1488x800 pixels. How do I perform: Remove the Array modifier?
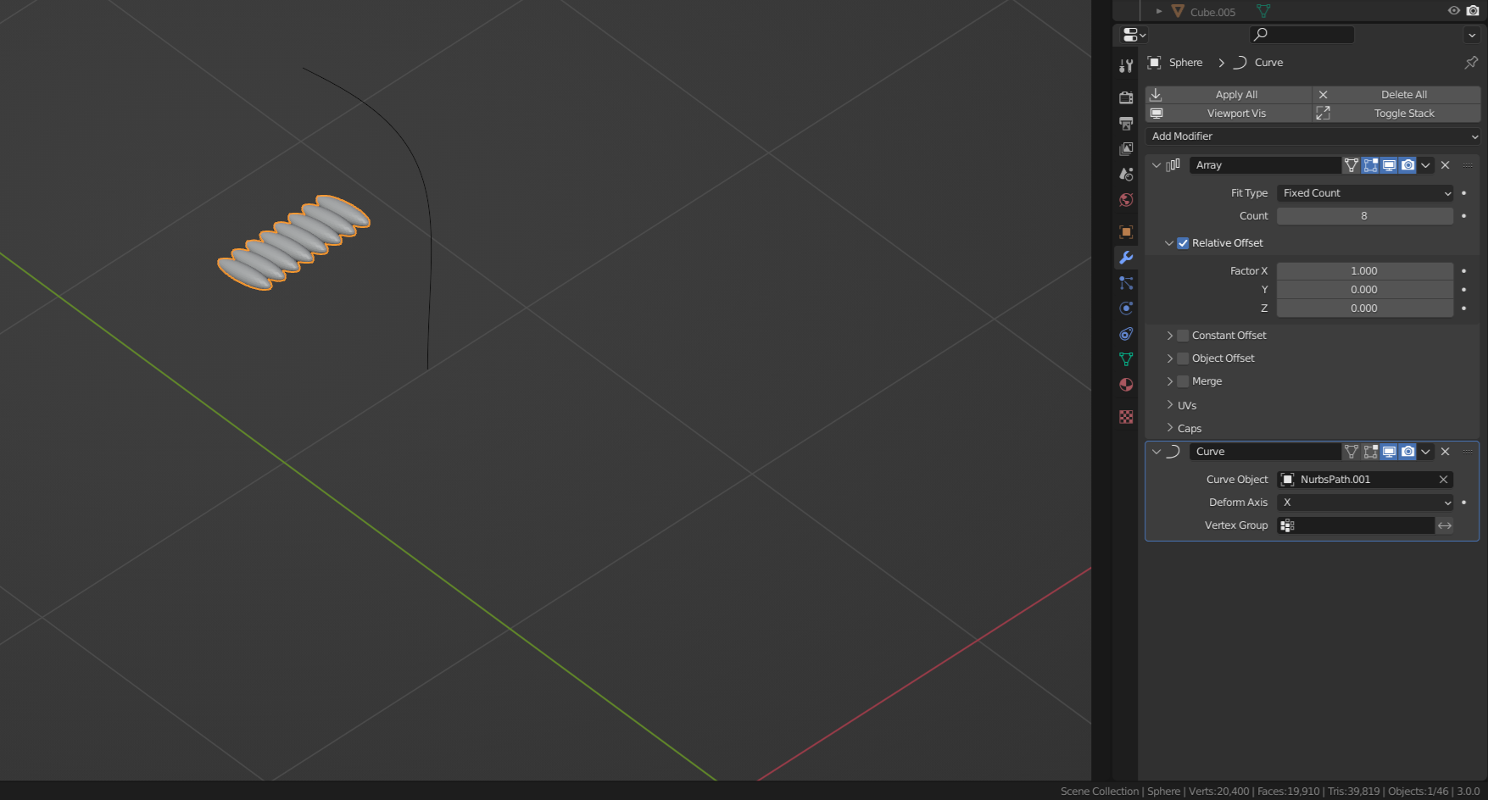point(1446,165)
